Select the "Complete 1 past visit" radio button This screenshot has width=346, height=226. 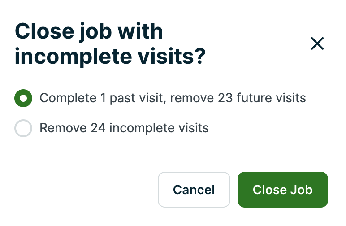click(23, 98)
